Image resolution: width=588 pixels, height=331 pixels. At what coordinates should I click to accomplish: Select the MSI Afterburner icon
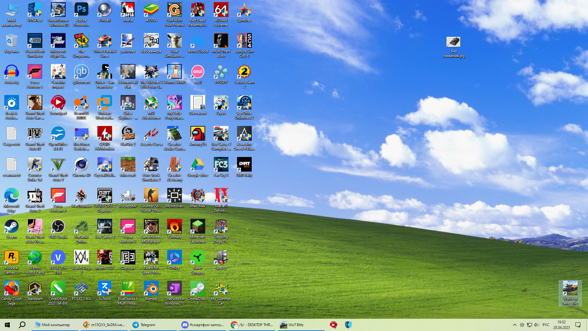151,107
